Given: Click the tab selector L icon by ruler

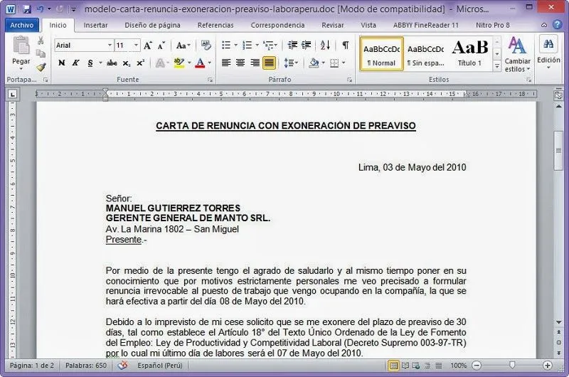Looking at the screenshot, I should (12, 95).
